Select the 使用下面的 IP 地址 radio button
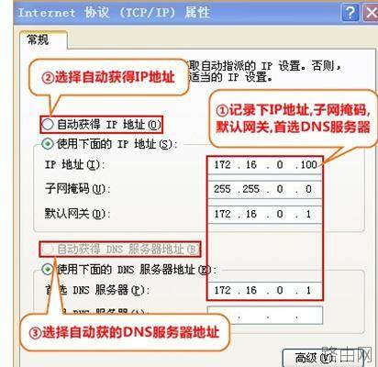Image resolution: width=378 pixels, height=367 pixels. click(x=48, y=144)
